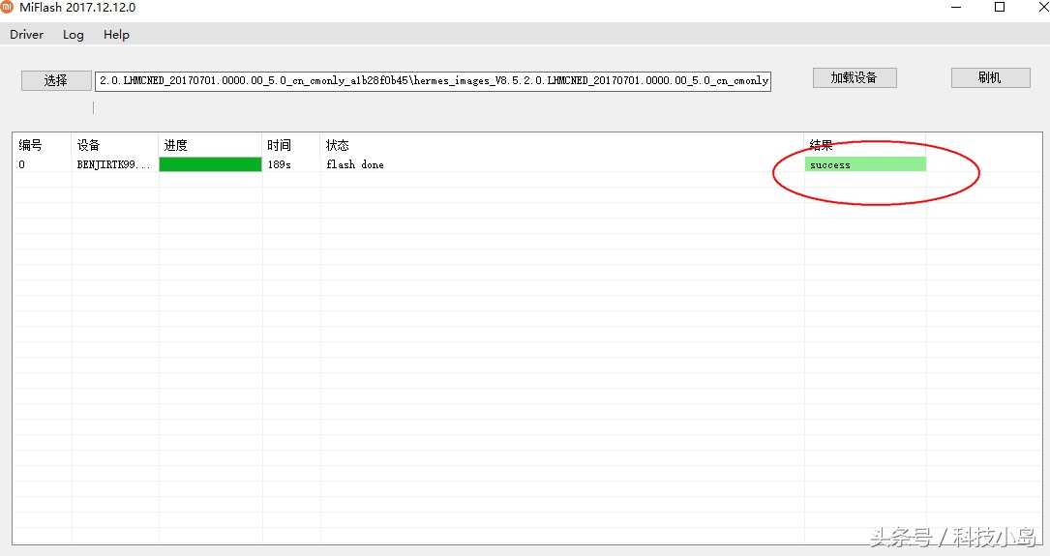Click into the firmware path text field

tap(433, 80)
